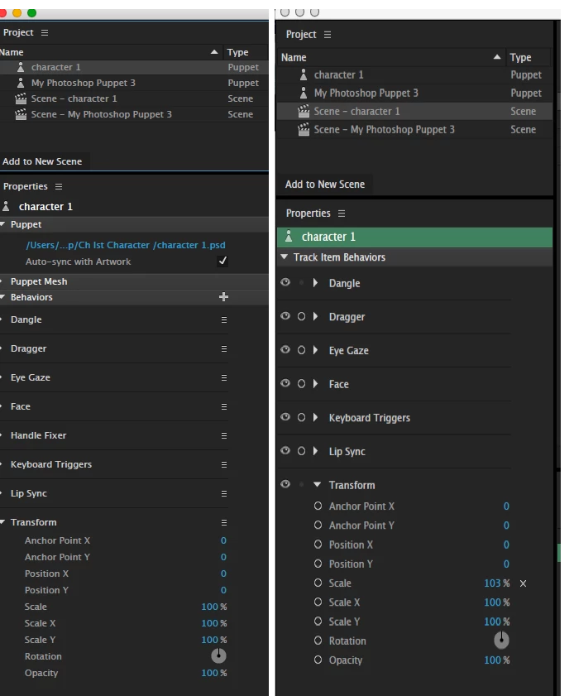574x696 pixels.
Task: Open the Lip Sync behavior menu icon
Action: [x=223, y=493]
